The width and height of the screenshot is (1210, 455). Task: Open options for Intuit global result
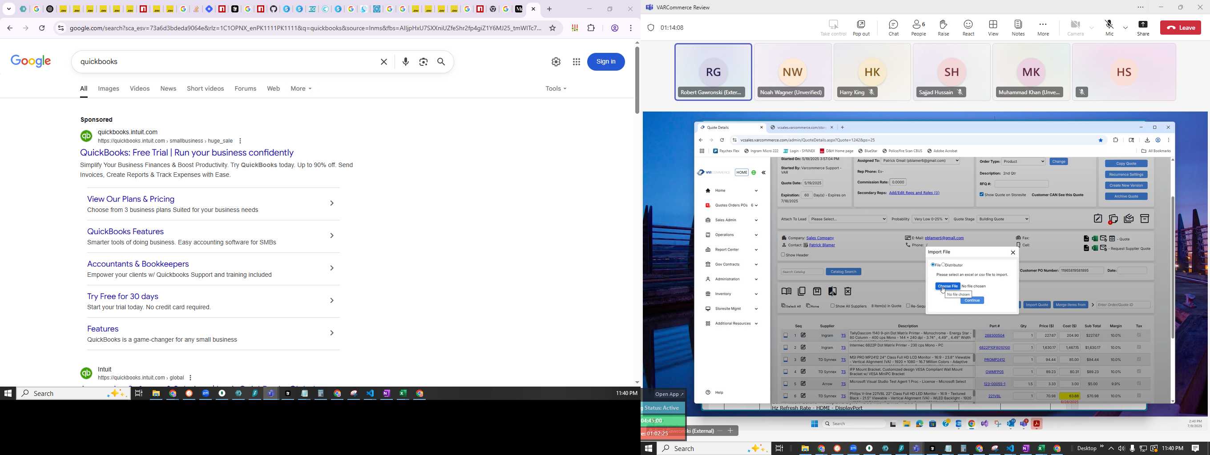coord(190,378)
